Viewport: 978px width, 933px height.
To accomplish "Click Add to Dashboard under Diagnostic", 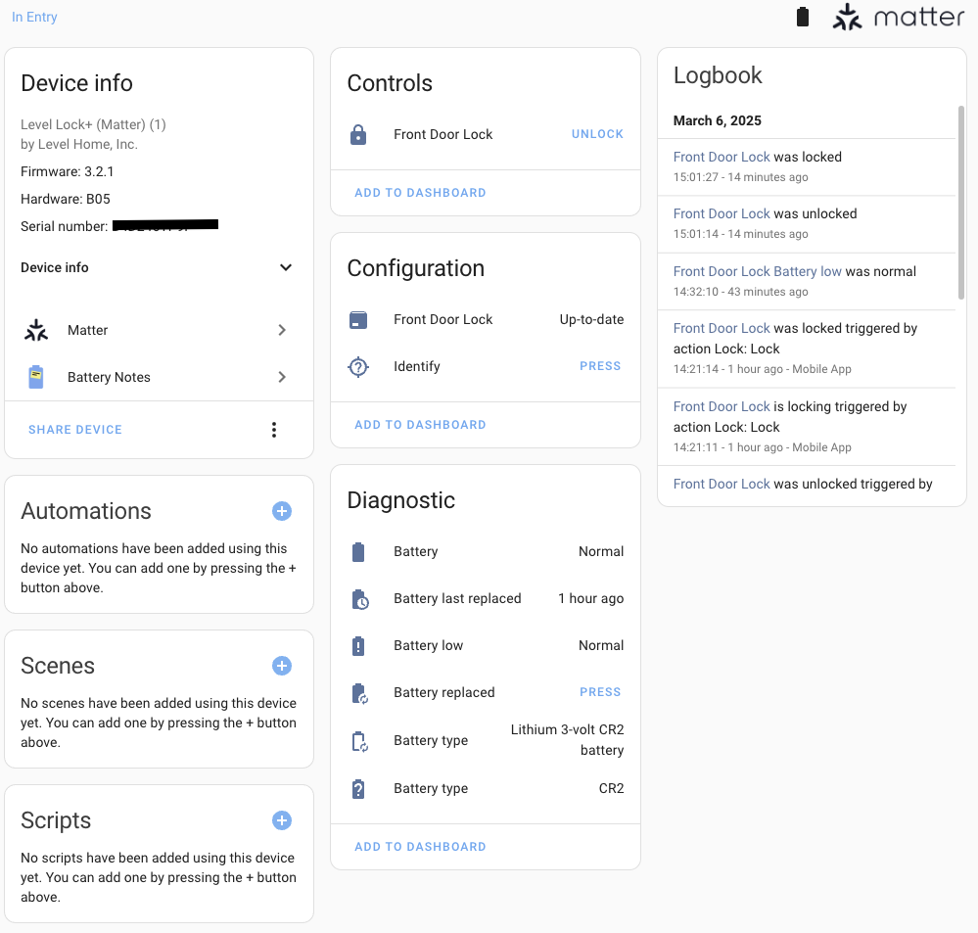I will 420,847.
